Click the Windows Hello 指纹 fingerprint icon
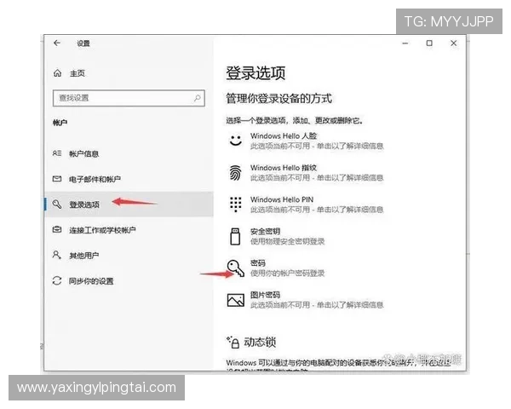The width and height of the screenshot is (511, 409). coord(235,172)
